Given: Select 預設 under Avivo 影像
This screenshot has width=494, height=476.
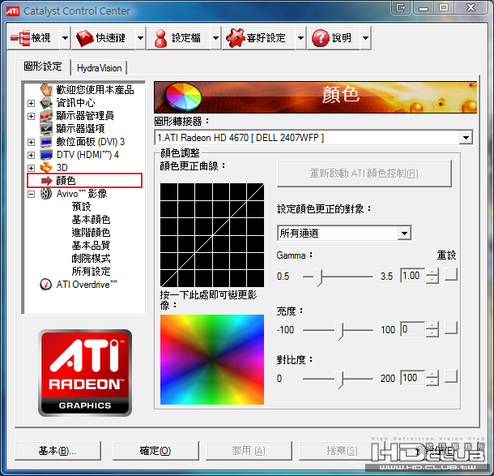Looking at the screenshot, I should tap(81, 207).
